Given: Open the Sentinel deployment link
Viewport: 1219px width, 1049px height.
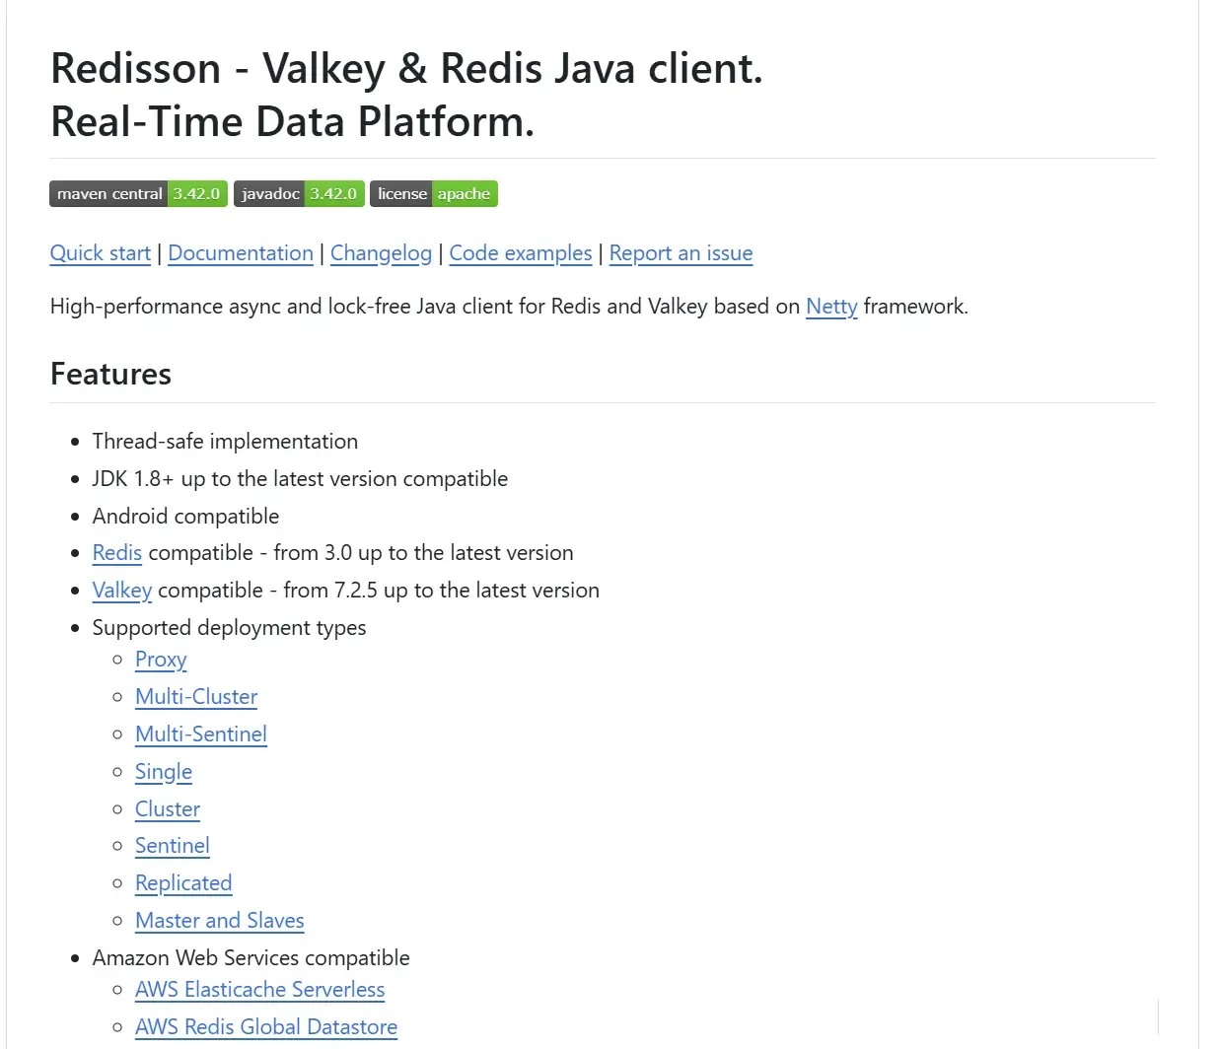Looking at the screenshot, I should (x=173, y=846).
